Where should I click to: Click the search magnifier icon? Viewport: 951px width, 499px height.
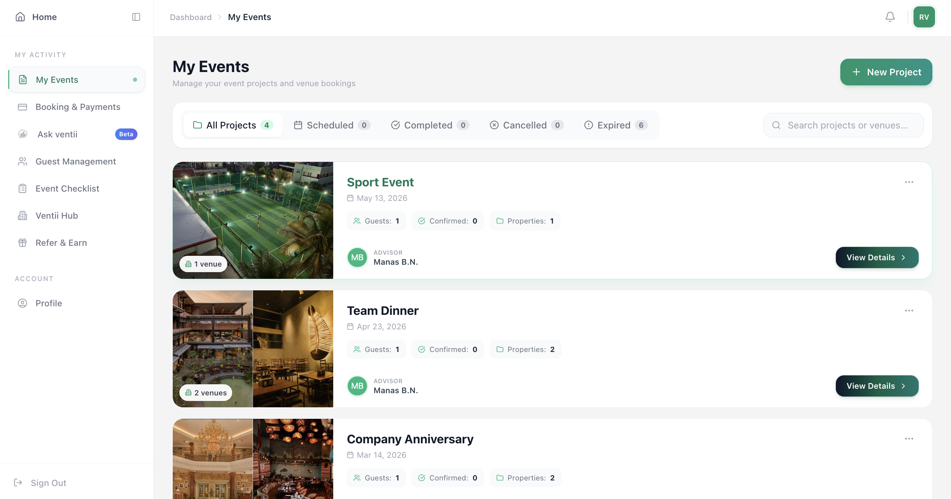(776, 125)
